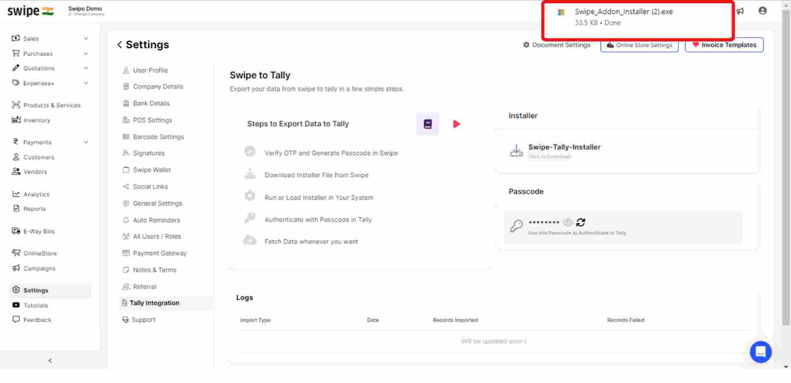Click the Vendors people icon
791x383 pixels.
16,171
